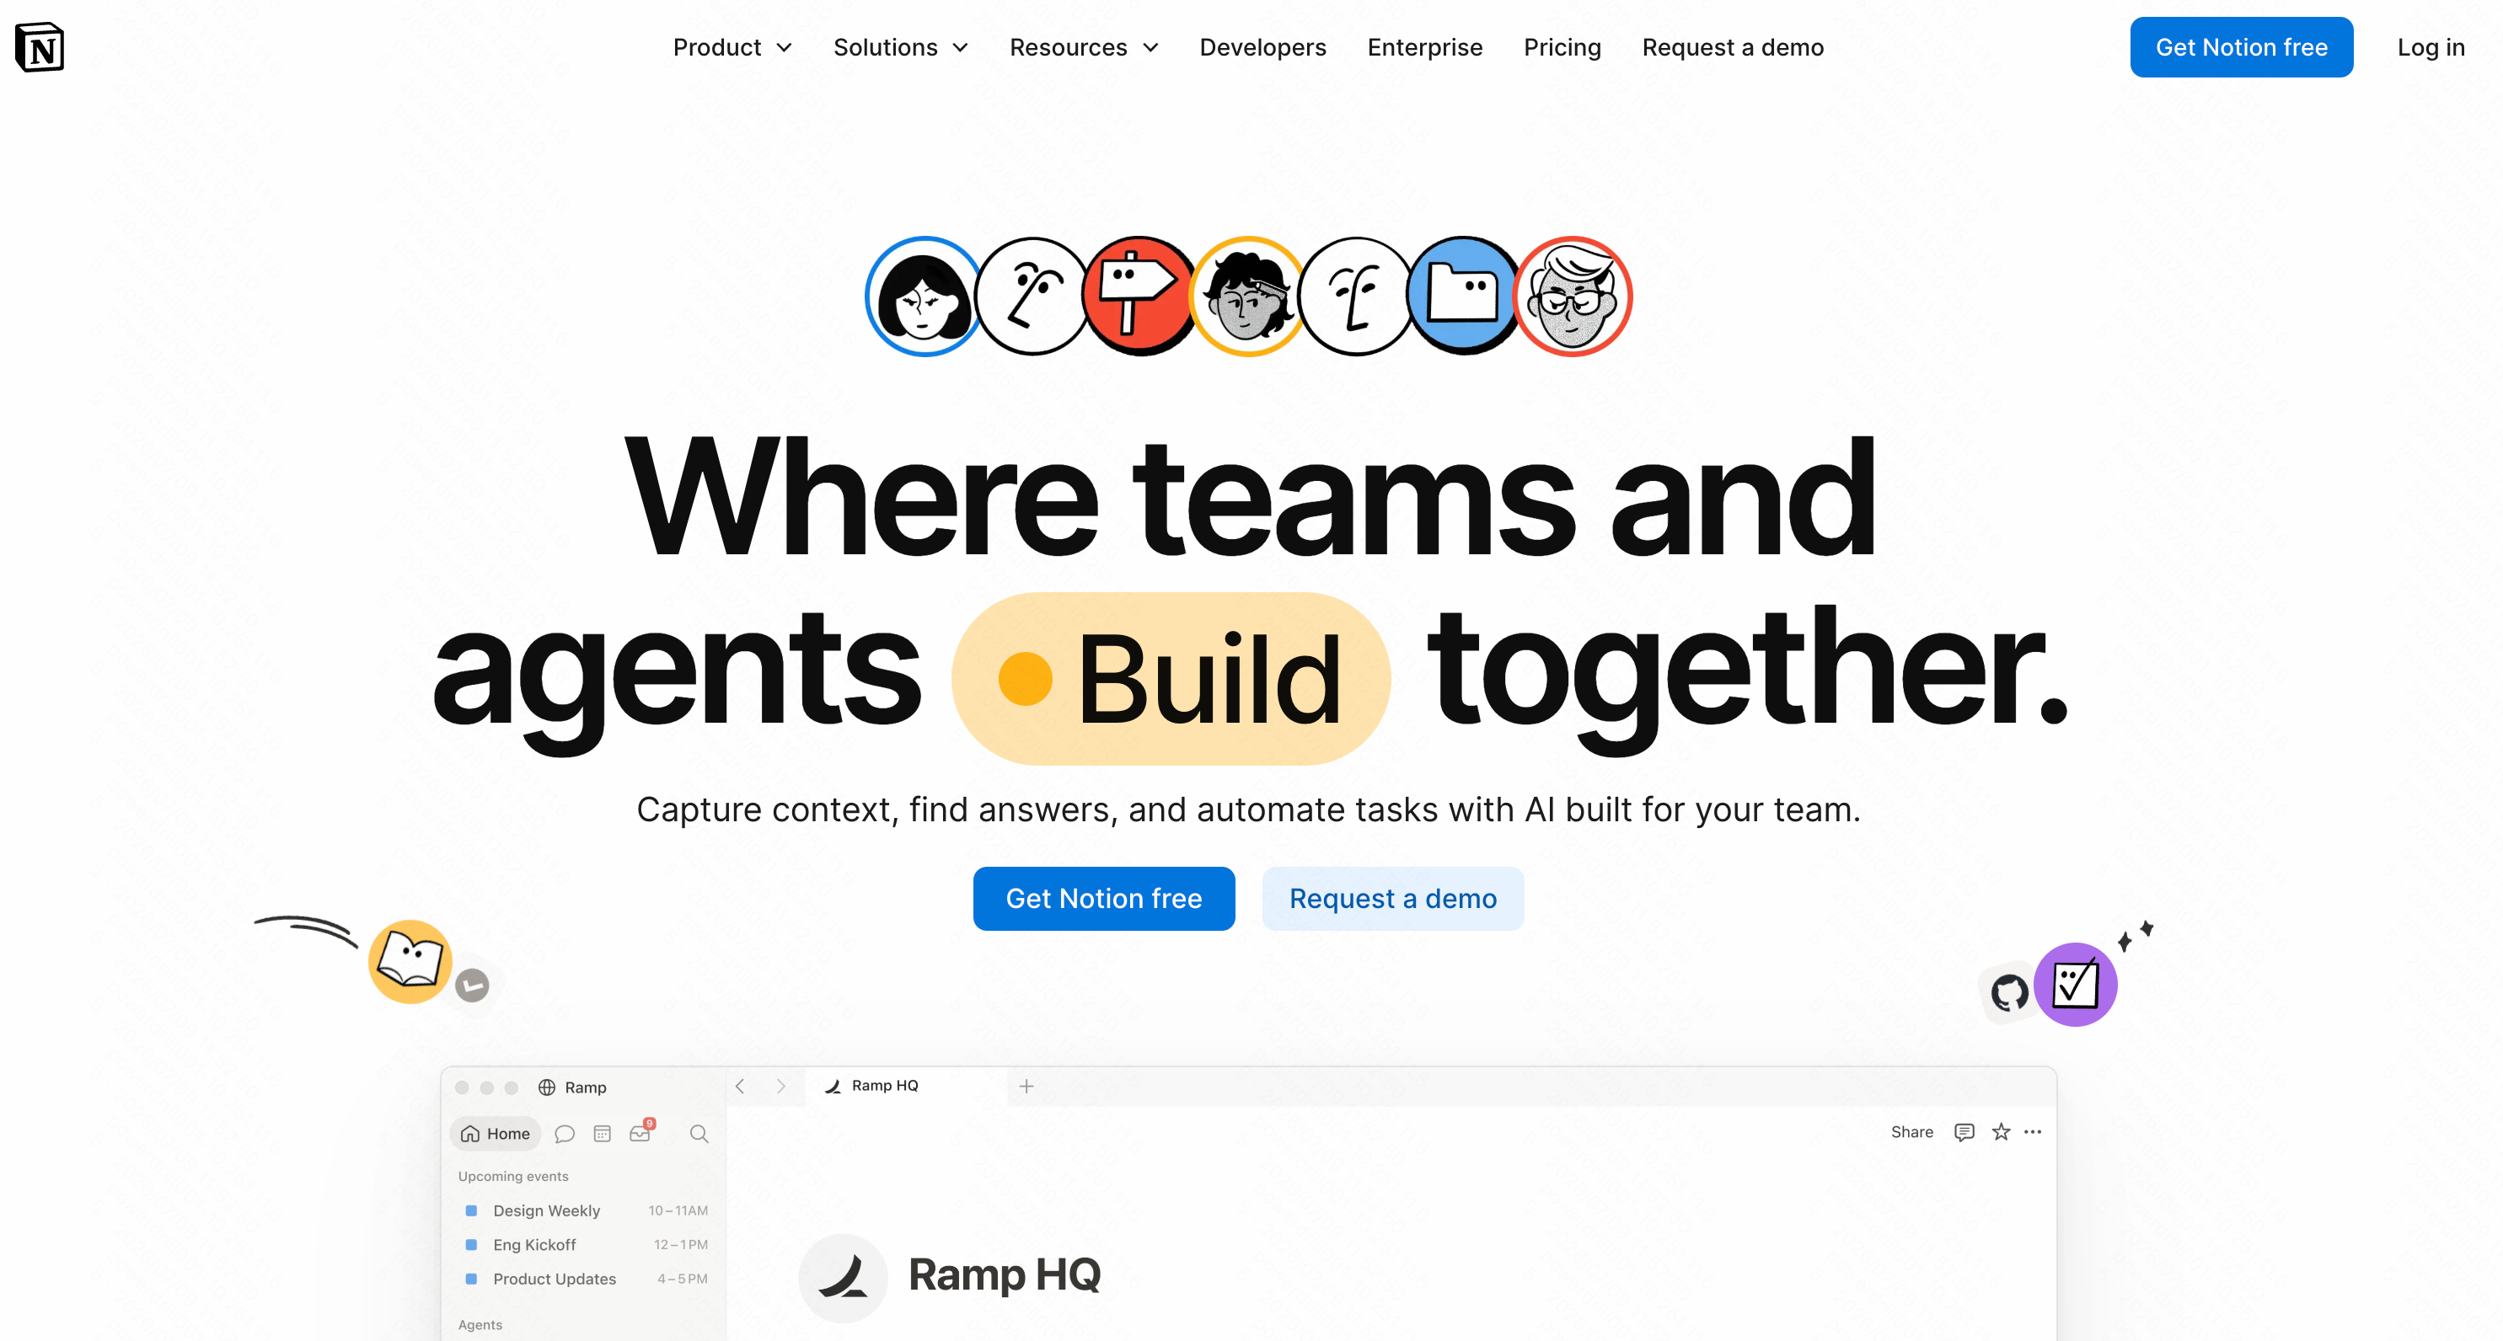Click the Upcoming events heading
The image size is (2503, 1341).
coord(513,1176)
